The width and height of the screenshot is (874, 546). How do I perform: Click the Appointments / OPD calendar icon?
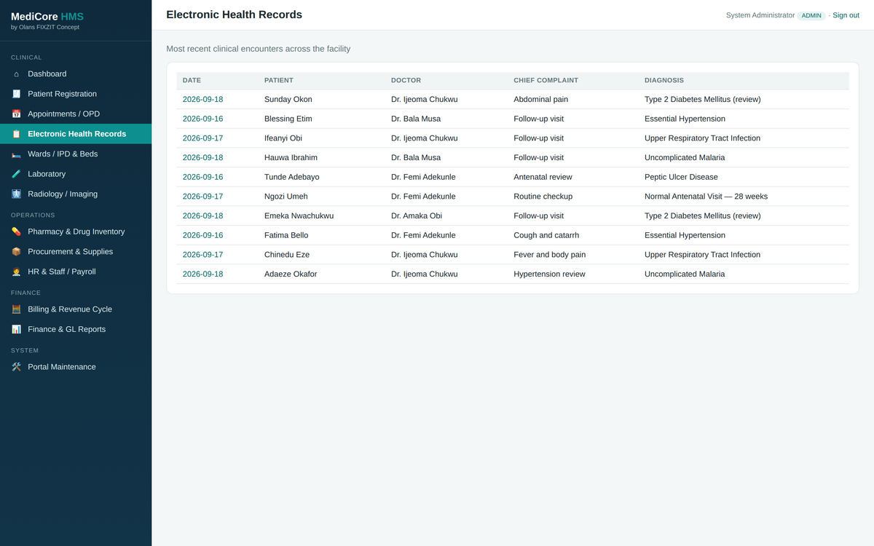16,114
